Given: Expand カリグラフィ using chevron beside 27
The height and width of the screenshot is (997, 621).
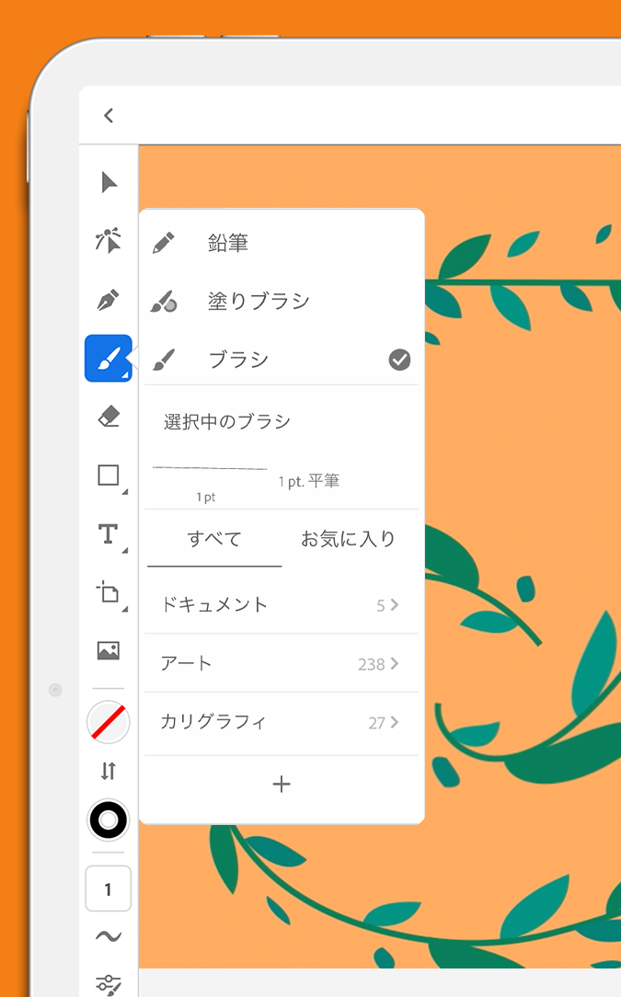Looking at the screenshot, I should click(x=395, y=722).
